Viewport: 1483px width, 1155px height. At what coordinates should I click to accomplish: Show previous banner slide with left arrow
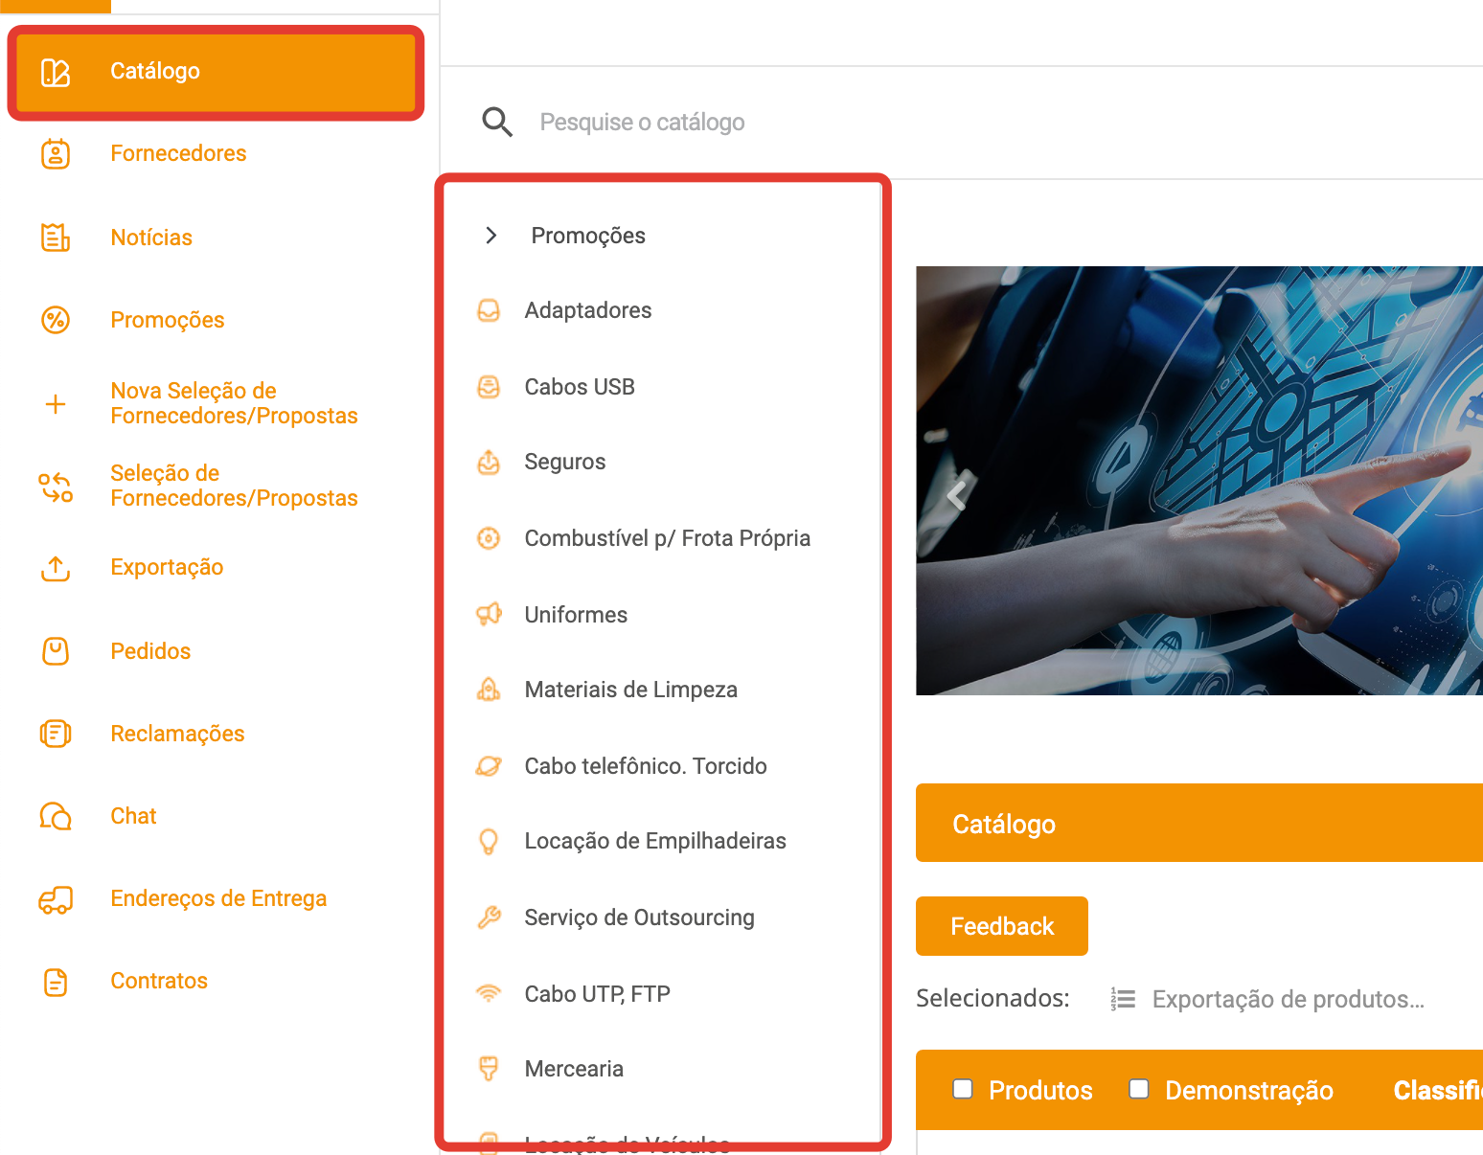click(x=956, y=495)
